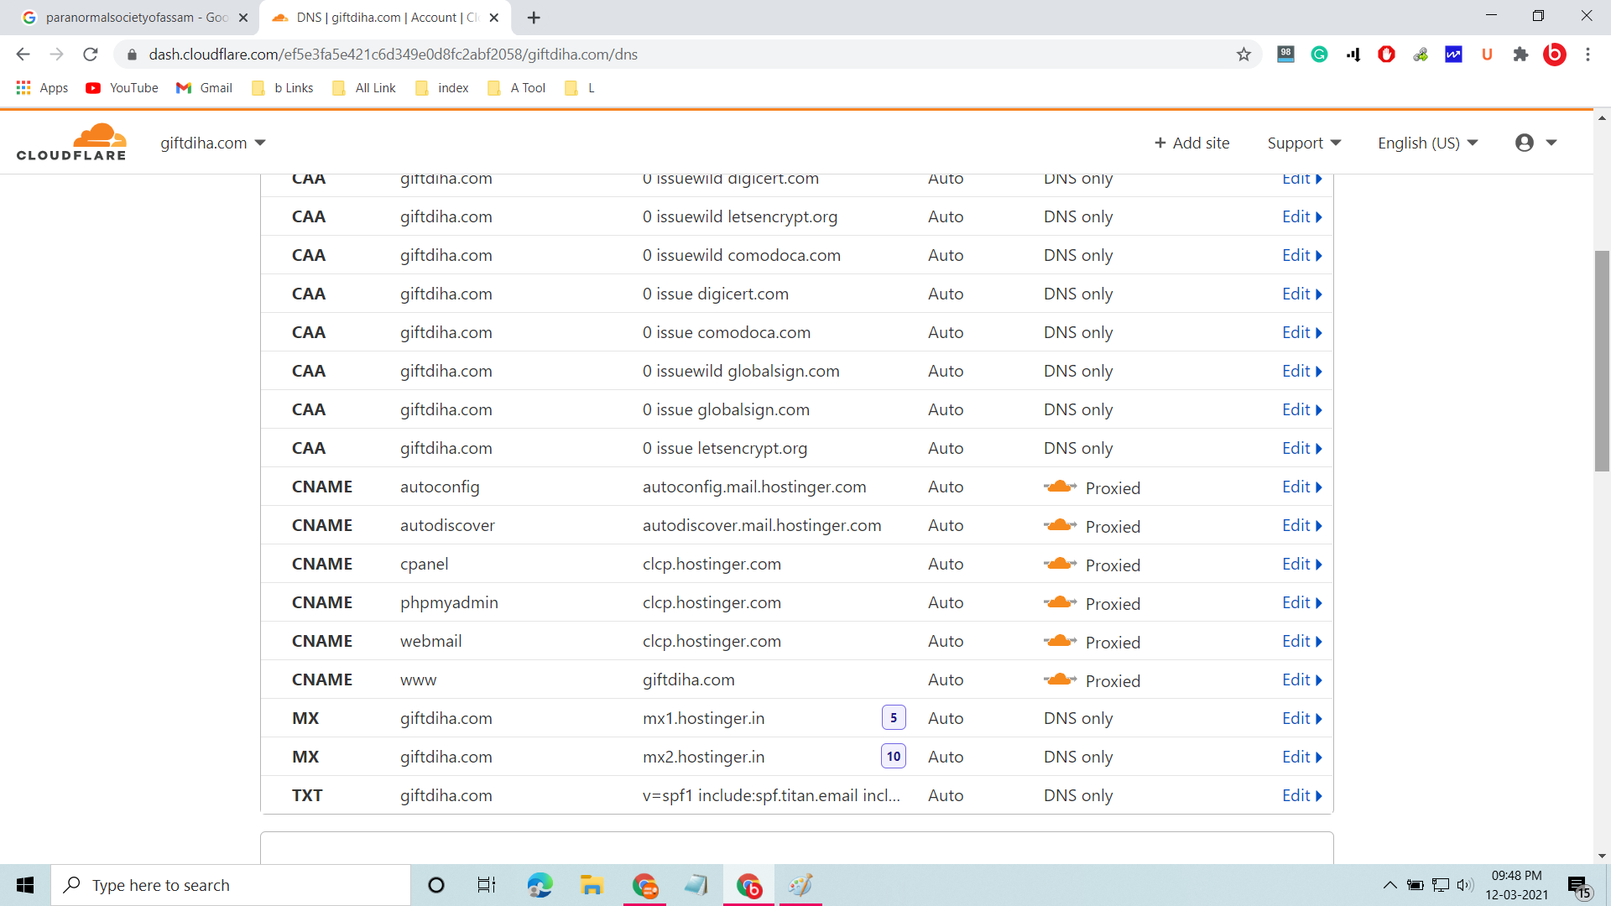Open the Support dropdown menu
This screenshot has height=906, width=1611.
tap(1304, 143)
